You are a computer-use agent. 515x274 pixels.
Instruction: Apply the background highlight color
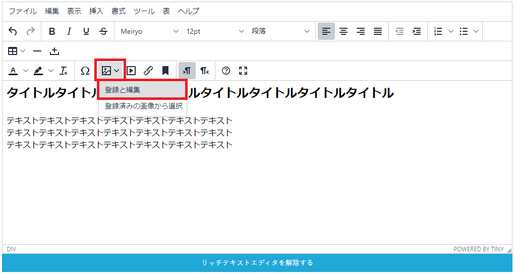tap(38, 71)
